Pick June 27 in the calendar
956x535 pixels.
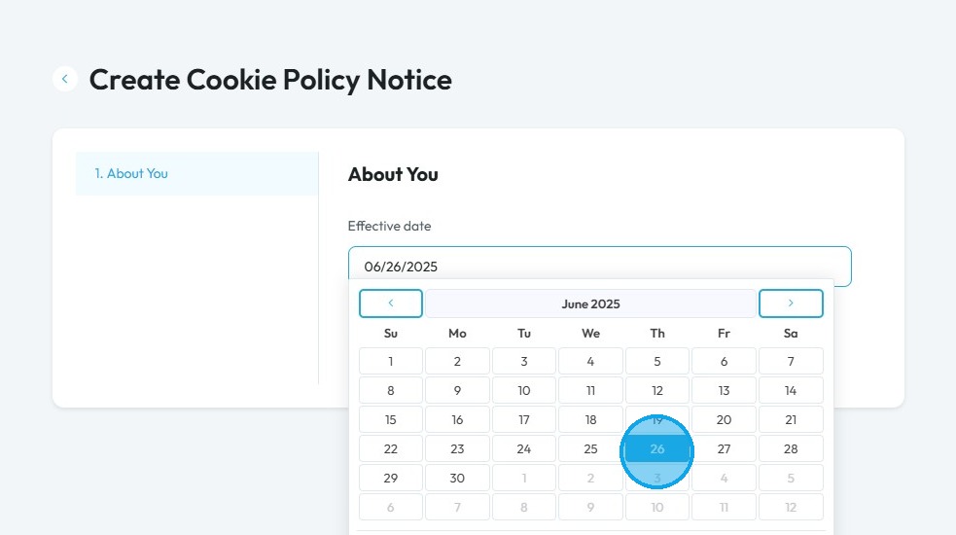[x=724, y=448]
